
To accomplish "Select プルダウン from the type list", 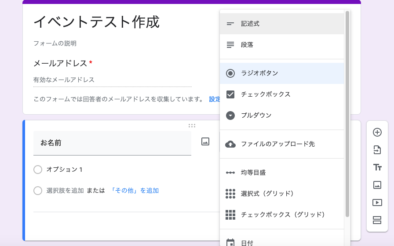I will click(x=282, y=116).
